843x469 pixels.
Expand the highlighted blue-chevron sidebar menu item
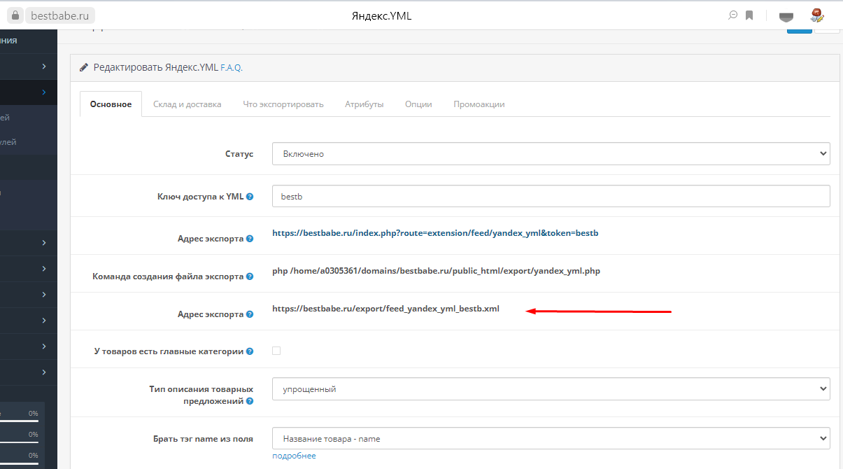tap(29, 92)
